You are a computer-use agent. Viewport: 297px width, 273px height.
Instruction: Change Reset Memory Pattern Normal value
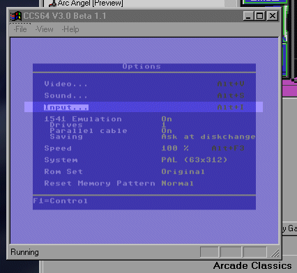pos(177,183)
